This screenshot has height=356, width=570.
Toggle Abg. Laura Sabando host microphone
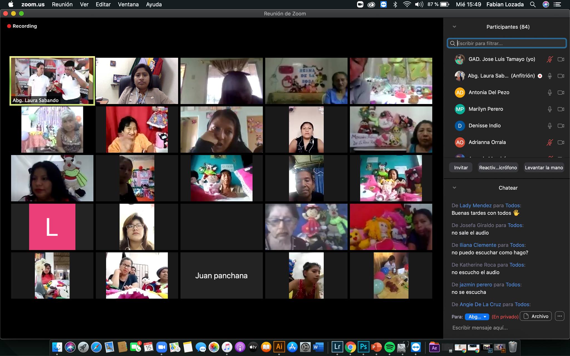(x=550, y=76)
